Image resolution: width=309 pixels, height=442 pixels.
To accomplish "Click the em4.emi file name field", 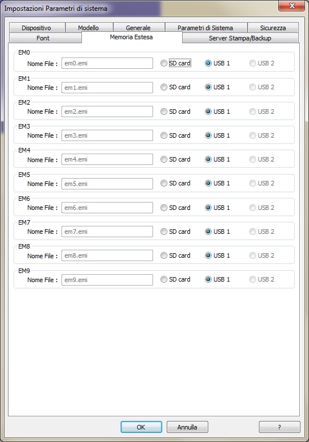I will point(107,159).
